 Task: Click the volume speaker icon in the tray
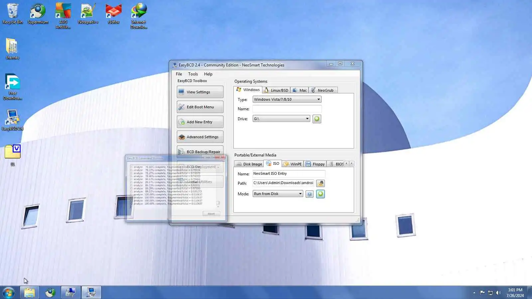point(498,293)
